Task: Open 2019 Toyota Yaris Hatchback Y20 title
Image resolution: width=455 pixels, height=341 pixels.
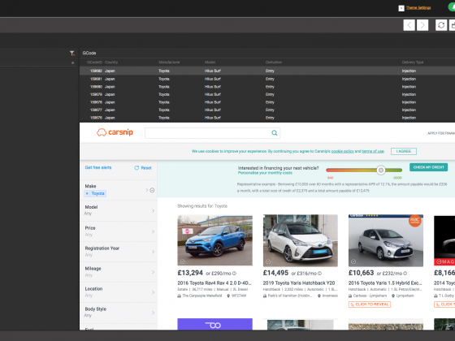Action: 299,283
